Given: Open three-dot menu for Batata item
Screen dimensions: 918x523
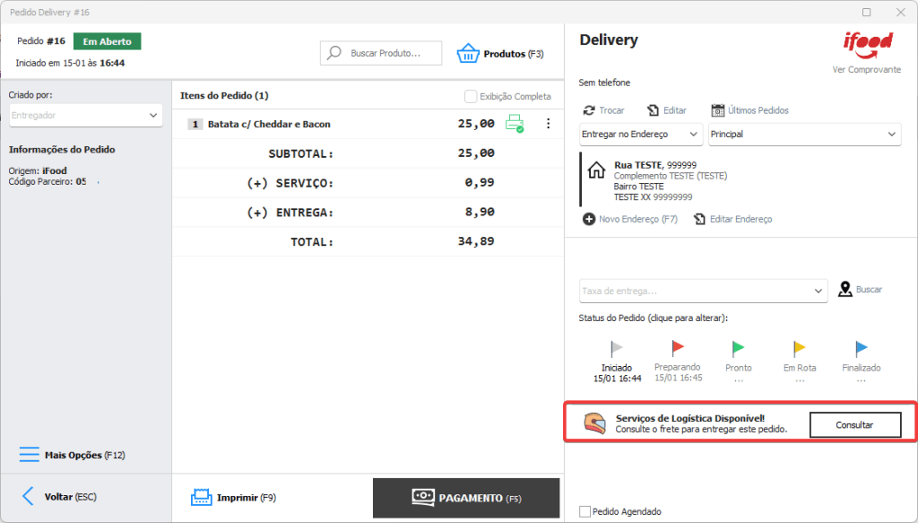Looking at the screenshot, I should coord(549,124).
